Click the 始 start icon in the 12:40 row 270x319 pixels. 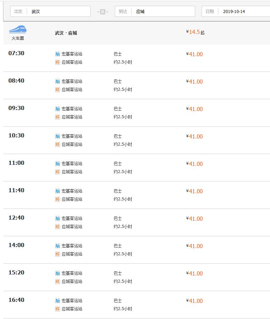pos(57,219)
